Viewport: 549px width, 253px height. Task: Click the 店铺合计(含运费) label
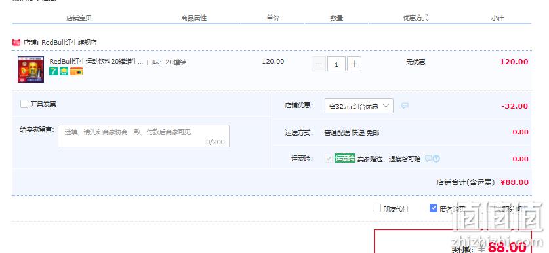click(466, 182)
